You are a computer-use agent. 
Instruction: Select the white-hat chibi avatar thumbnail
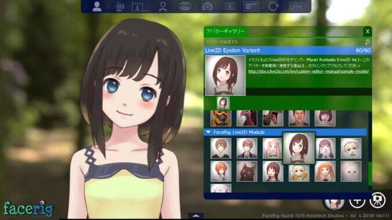tap(351, 149)
